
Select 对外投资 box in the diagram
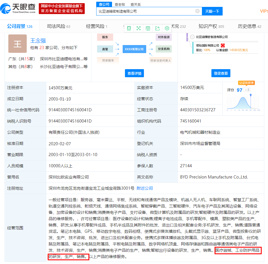tap(164, 37)
